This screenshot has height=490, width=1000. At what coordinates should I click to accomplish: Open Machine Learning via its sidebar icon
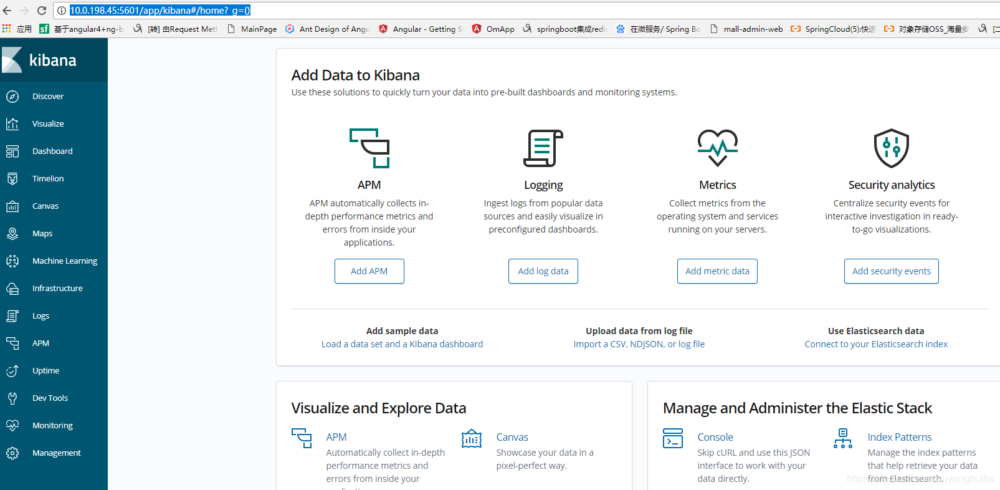[x=12, y=261]
